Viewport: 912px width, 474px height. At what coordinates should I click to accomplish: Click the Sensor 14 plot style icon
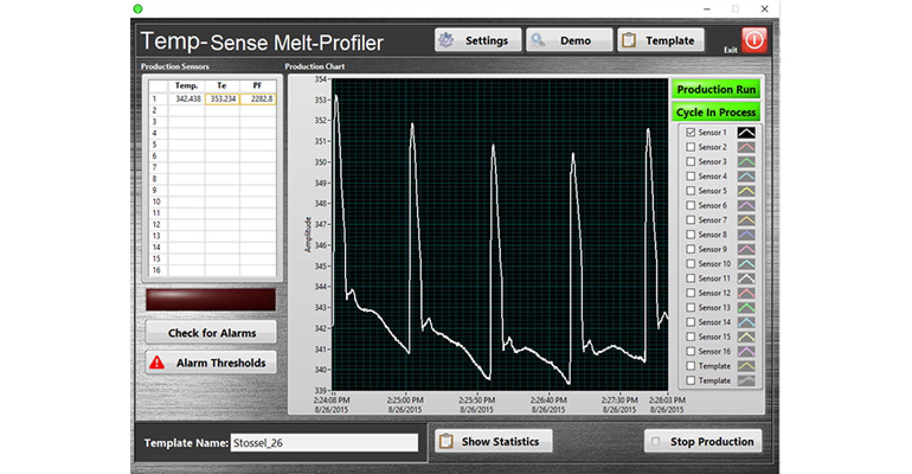[x=746, y=322]
